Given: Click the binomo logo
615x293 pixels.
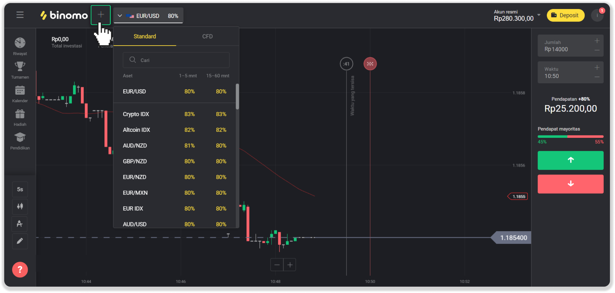Looking at the screenshot, I should (64, 15).
